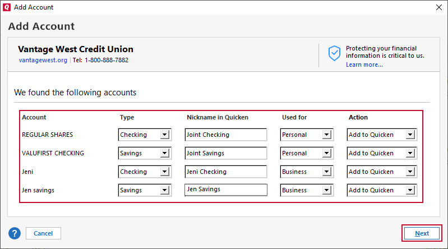The width and height of the screenshot is (448, 249).
Task: Follow the Learn more... link
Action: 364,64
